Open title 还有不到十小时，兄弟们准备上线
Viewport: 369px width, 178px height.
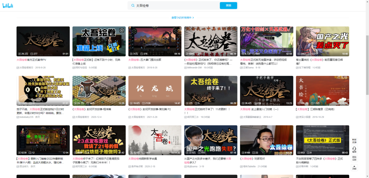[x=96, y=62]
